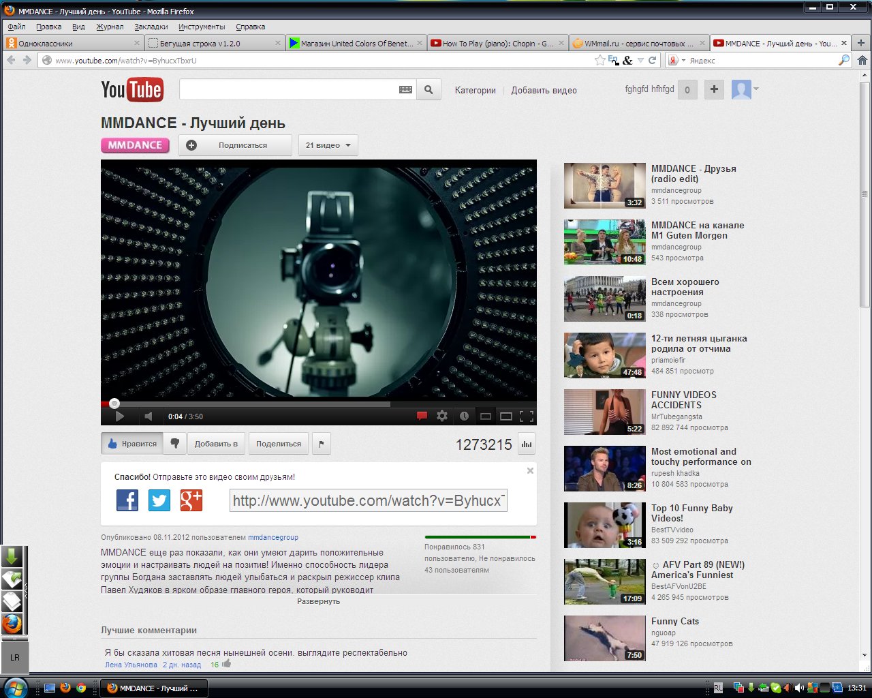Open video settings gear
Screen dimensions: 872x698
[x=442, y=416]
